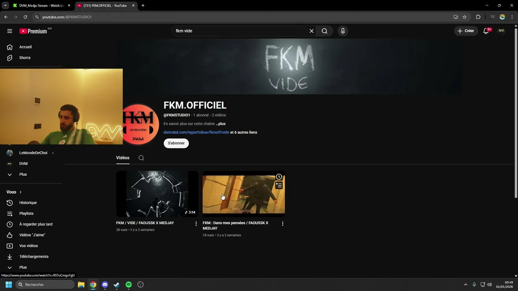Go back with browser back arrow

pyautogui.click(x=6, y=17)
